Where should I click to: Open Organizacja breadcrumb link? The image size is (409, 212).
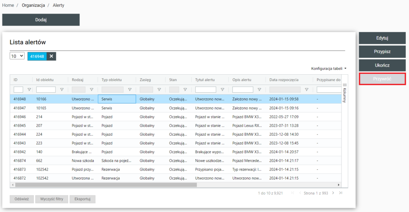33,5
